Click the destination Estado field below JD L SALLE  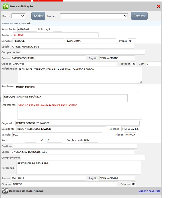pos(133,184)
